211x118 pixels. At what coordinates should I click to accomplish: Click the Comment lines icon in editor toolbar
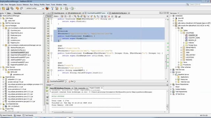pyautogui.click(x=116, y=16)
